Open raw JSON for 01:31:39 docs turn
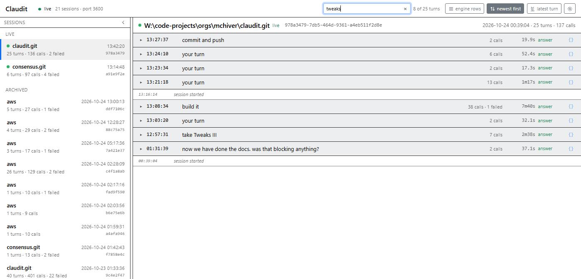The image size is (581, 279). (x=571, y=149)
